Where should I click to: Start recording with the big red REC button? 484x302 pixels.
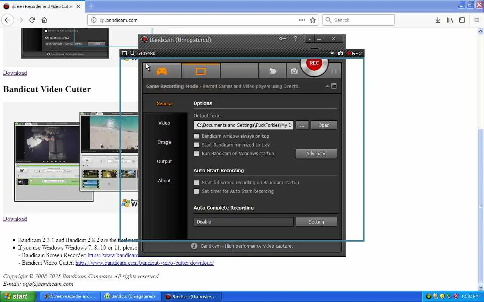pyautogui.click(x=314, y=63)
